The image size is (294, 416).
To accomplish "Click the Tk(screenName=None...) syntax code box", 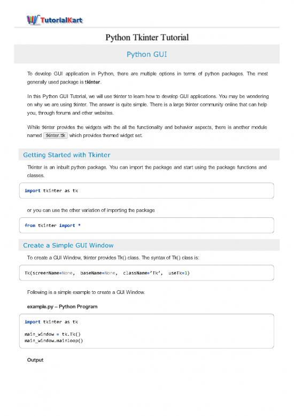I will (x=146, y=273).
